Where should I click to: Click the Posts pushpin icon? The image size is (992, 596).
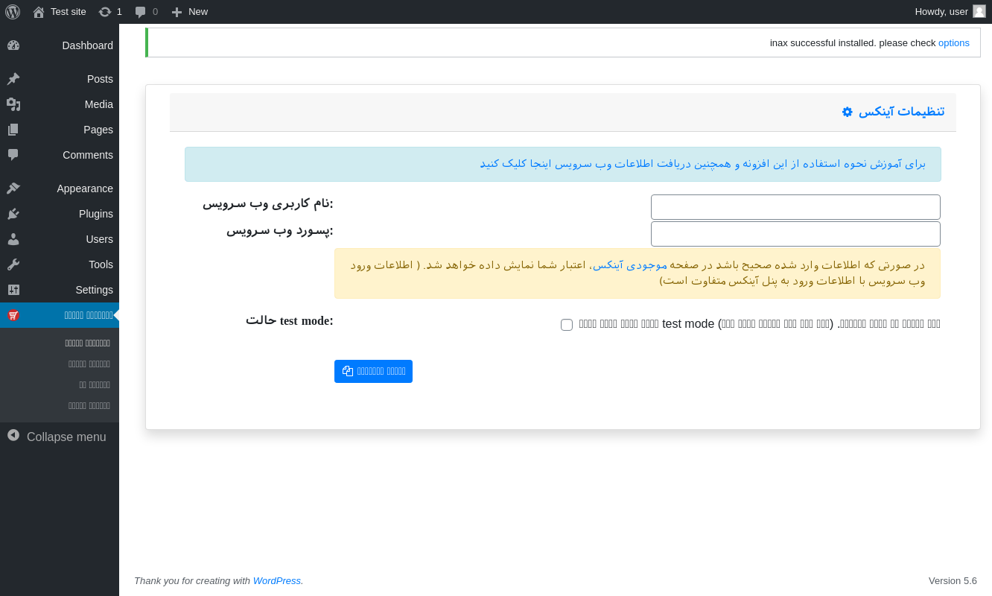pyautogui.click(x=13, y=79)
